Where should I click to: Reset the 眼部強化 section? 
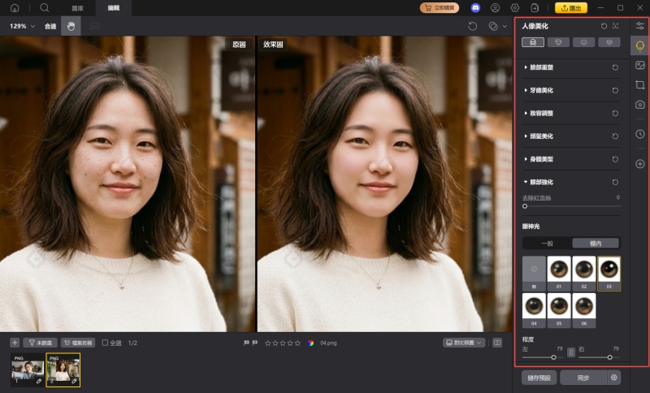[x=615, y=182]
